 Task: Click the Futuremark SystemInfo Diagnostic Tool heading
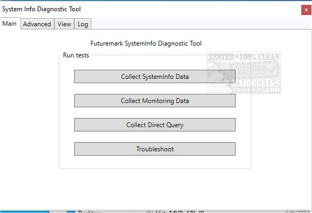pos(146,43)
